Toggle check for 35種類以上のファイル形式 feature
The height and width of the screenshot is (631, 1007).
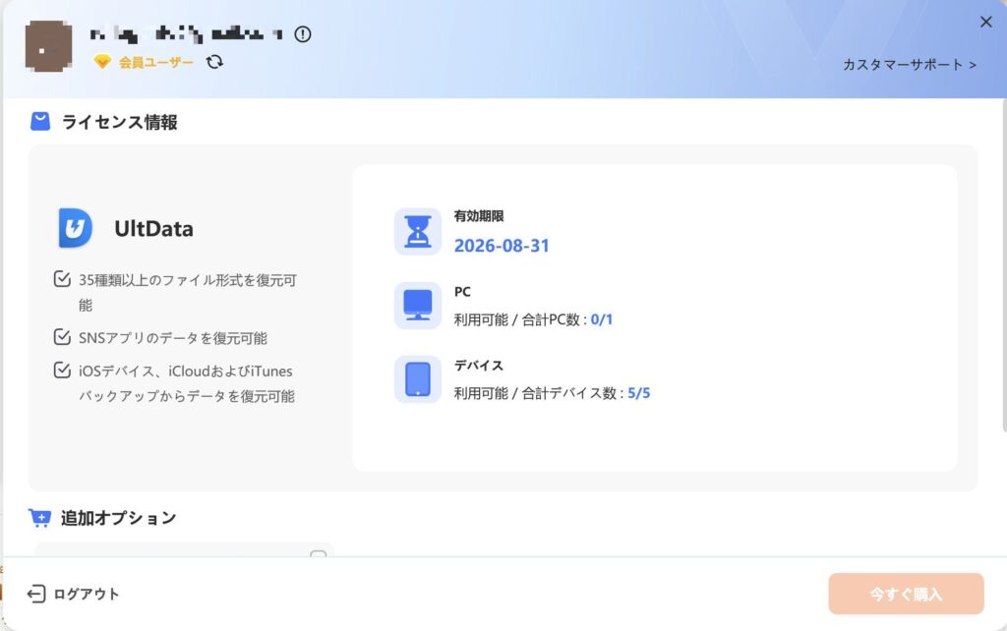(62, 278)
